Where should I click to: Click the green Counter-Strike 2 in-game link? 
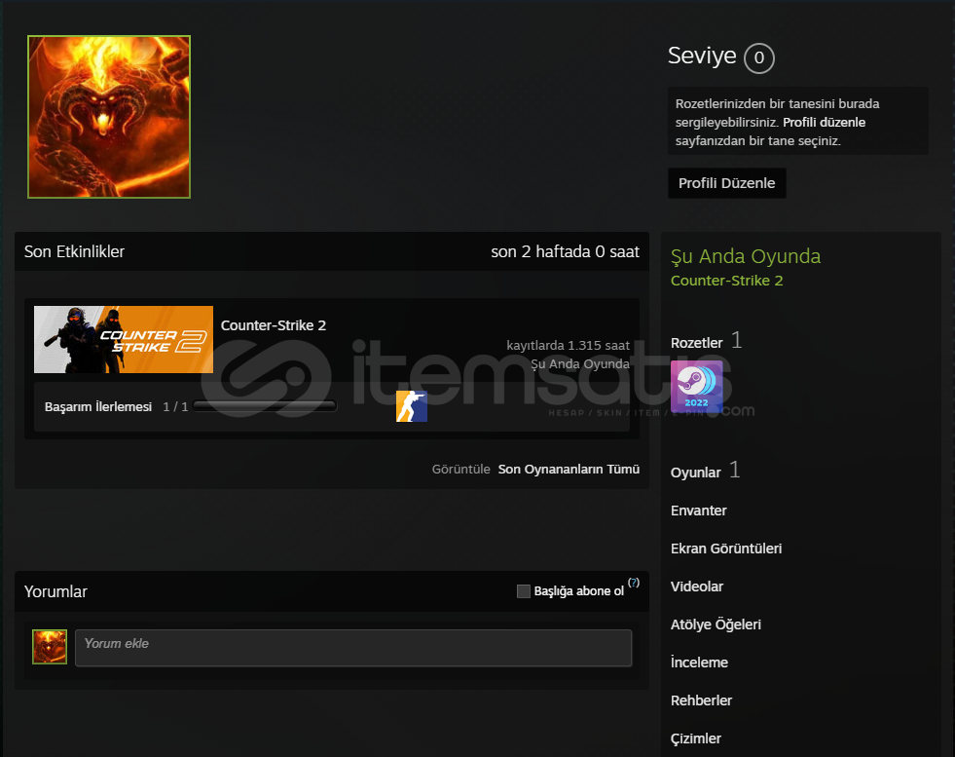coord(726,281)
